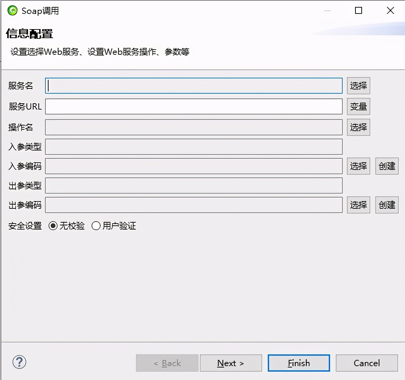
Task: Click inside the 服务名 input field
Action: (194, 86)
